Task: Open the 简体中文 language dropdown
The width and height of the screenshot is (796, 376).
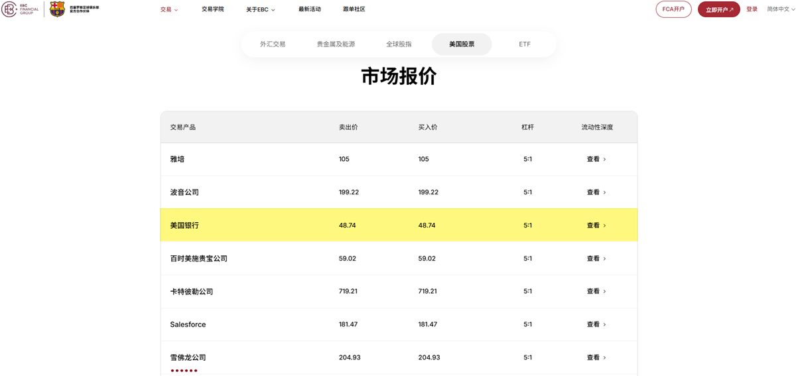Action: point(781,9)
